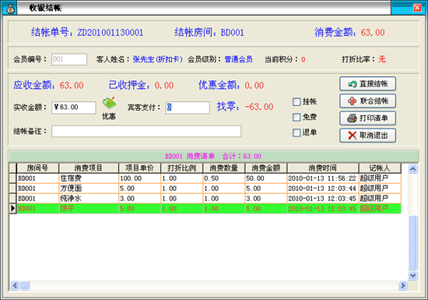Tick the 退单 checkbox
This screenshot has height=300, width=428.
pyautogui.click(x=296, y=132)
